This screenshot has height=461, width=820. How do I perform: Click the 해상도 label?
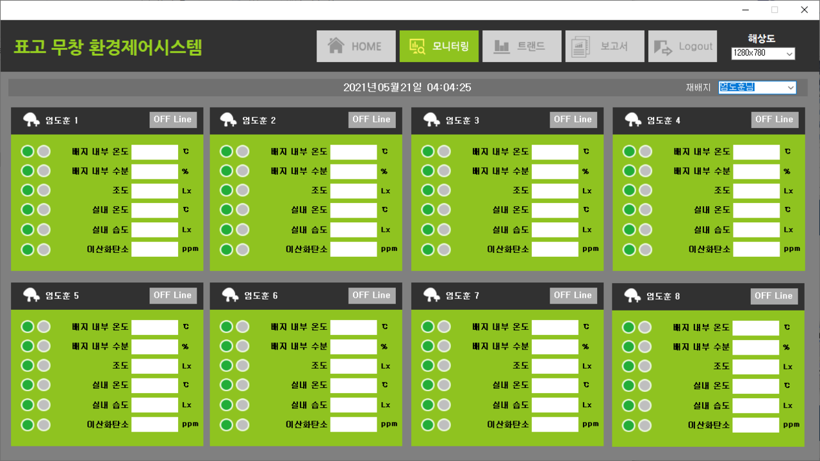762,38
